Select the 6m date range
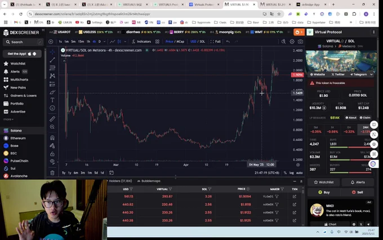The width and height of the screenshot is (383, 240). pyautogui.click(x=76, y=173)
